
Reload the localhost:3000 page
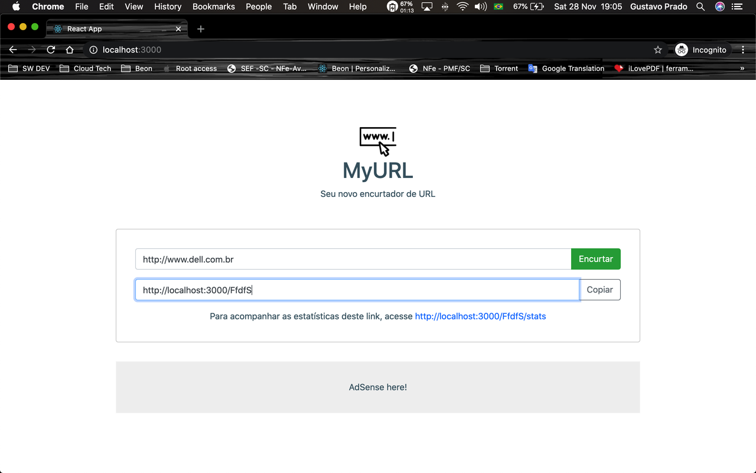click(51, 50)
